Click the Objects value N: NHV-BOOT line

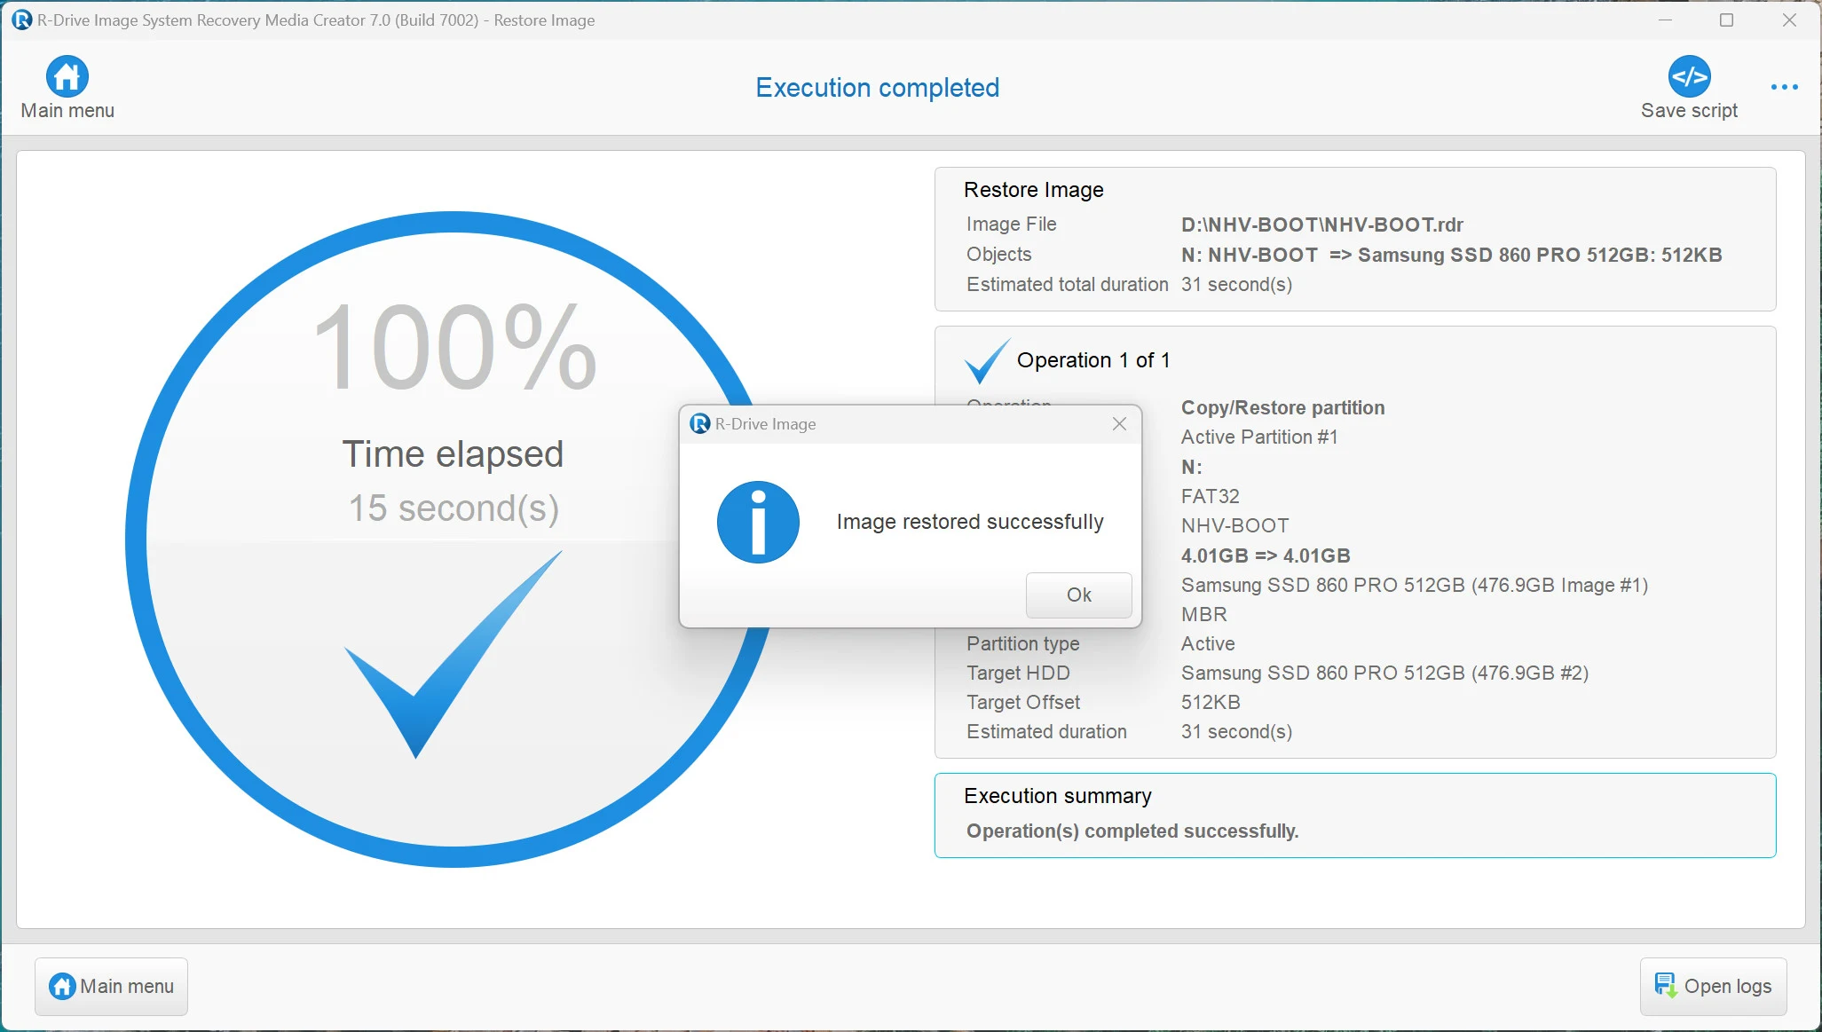[1451, 255]
